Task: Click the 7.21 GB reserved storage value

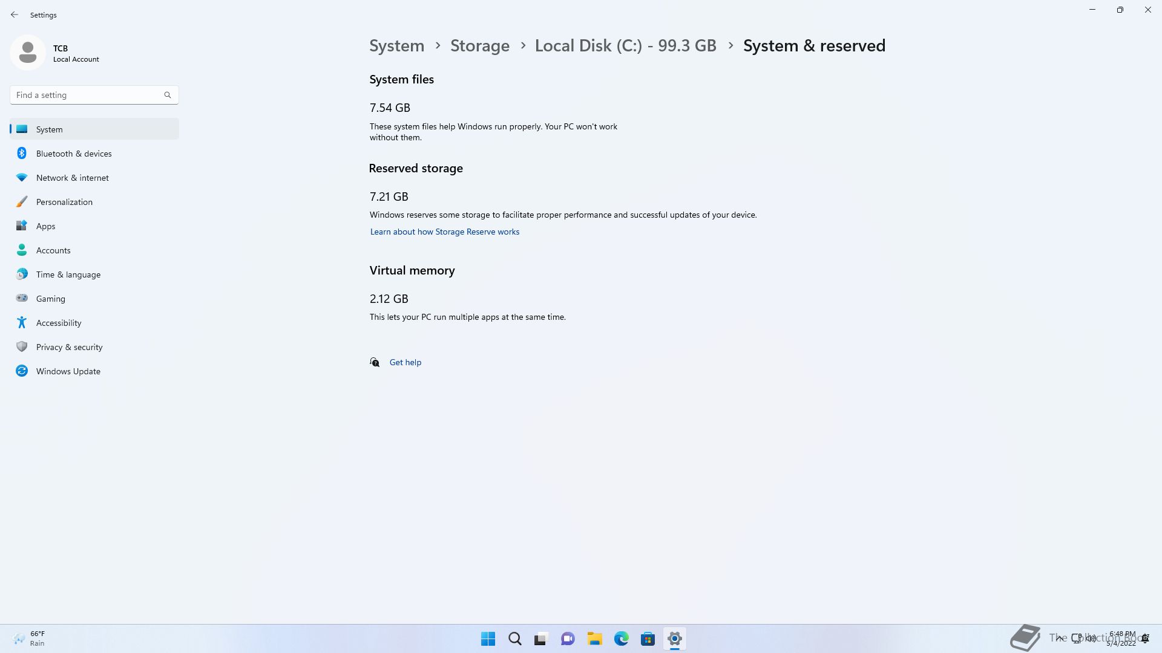Action: (389, 197)
